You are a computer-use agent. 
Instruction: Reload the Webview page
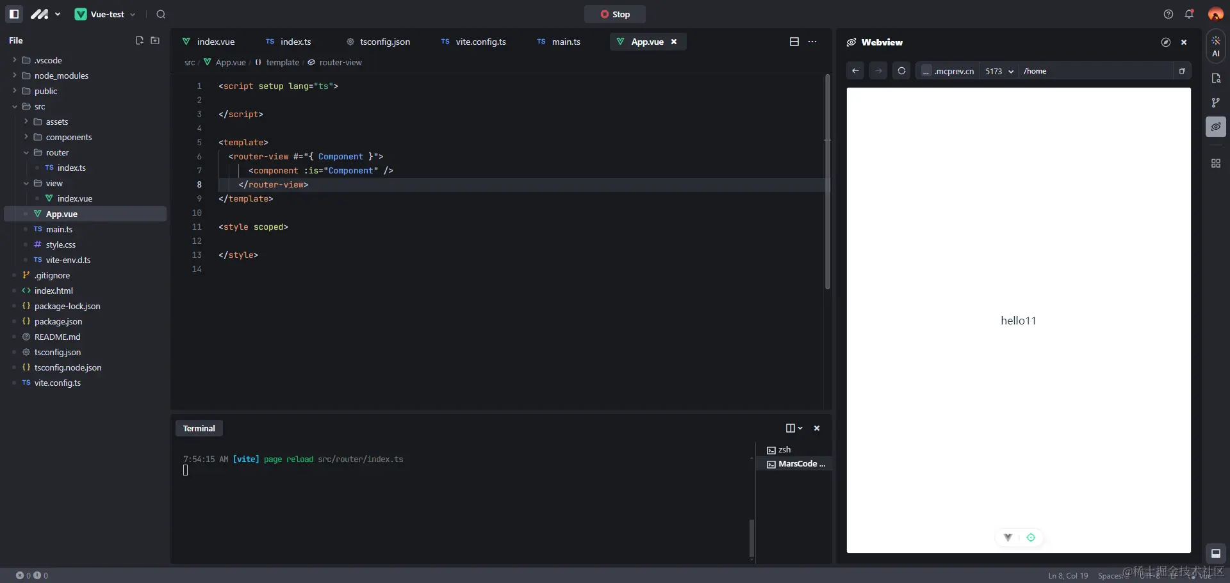901,71
